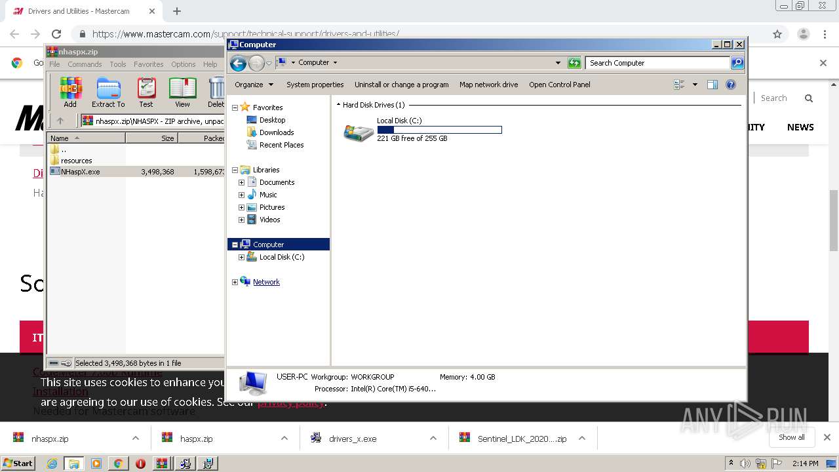Open the WinRAR File menu
The image size is (839, 472).
(x=54, y=64)
